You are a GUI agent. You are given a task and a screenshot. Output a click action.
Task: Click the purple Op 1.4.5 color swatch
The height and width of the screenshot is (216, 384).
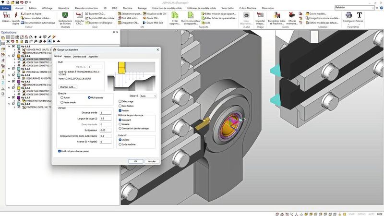click(19, 82)
